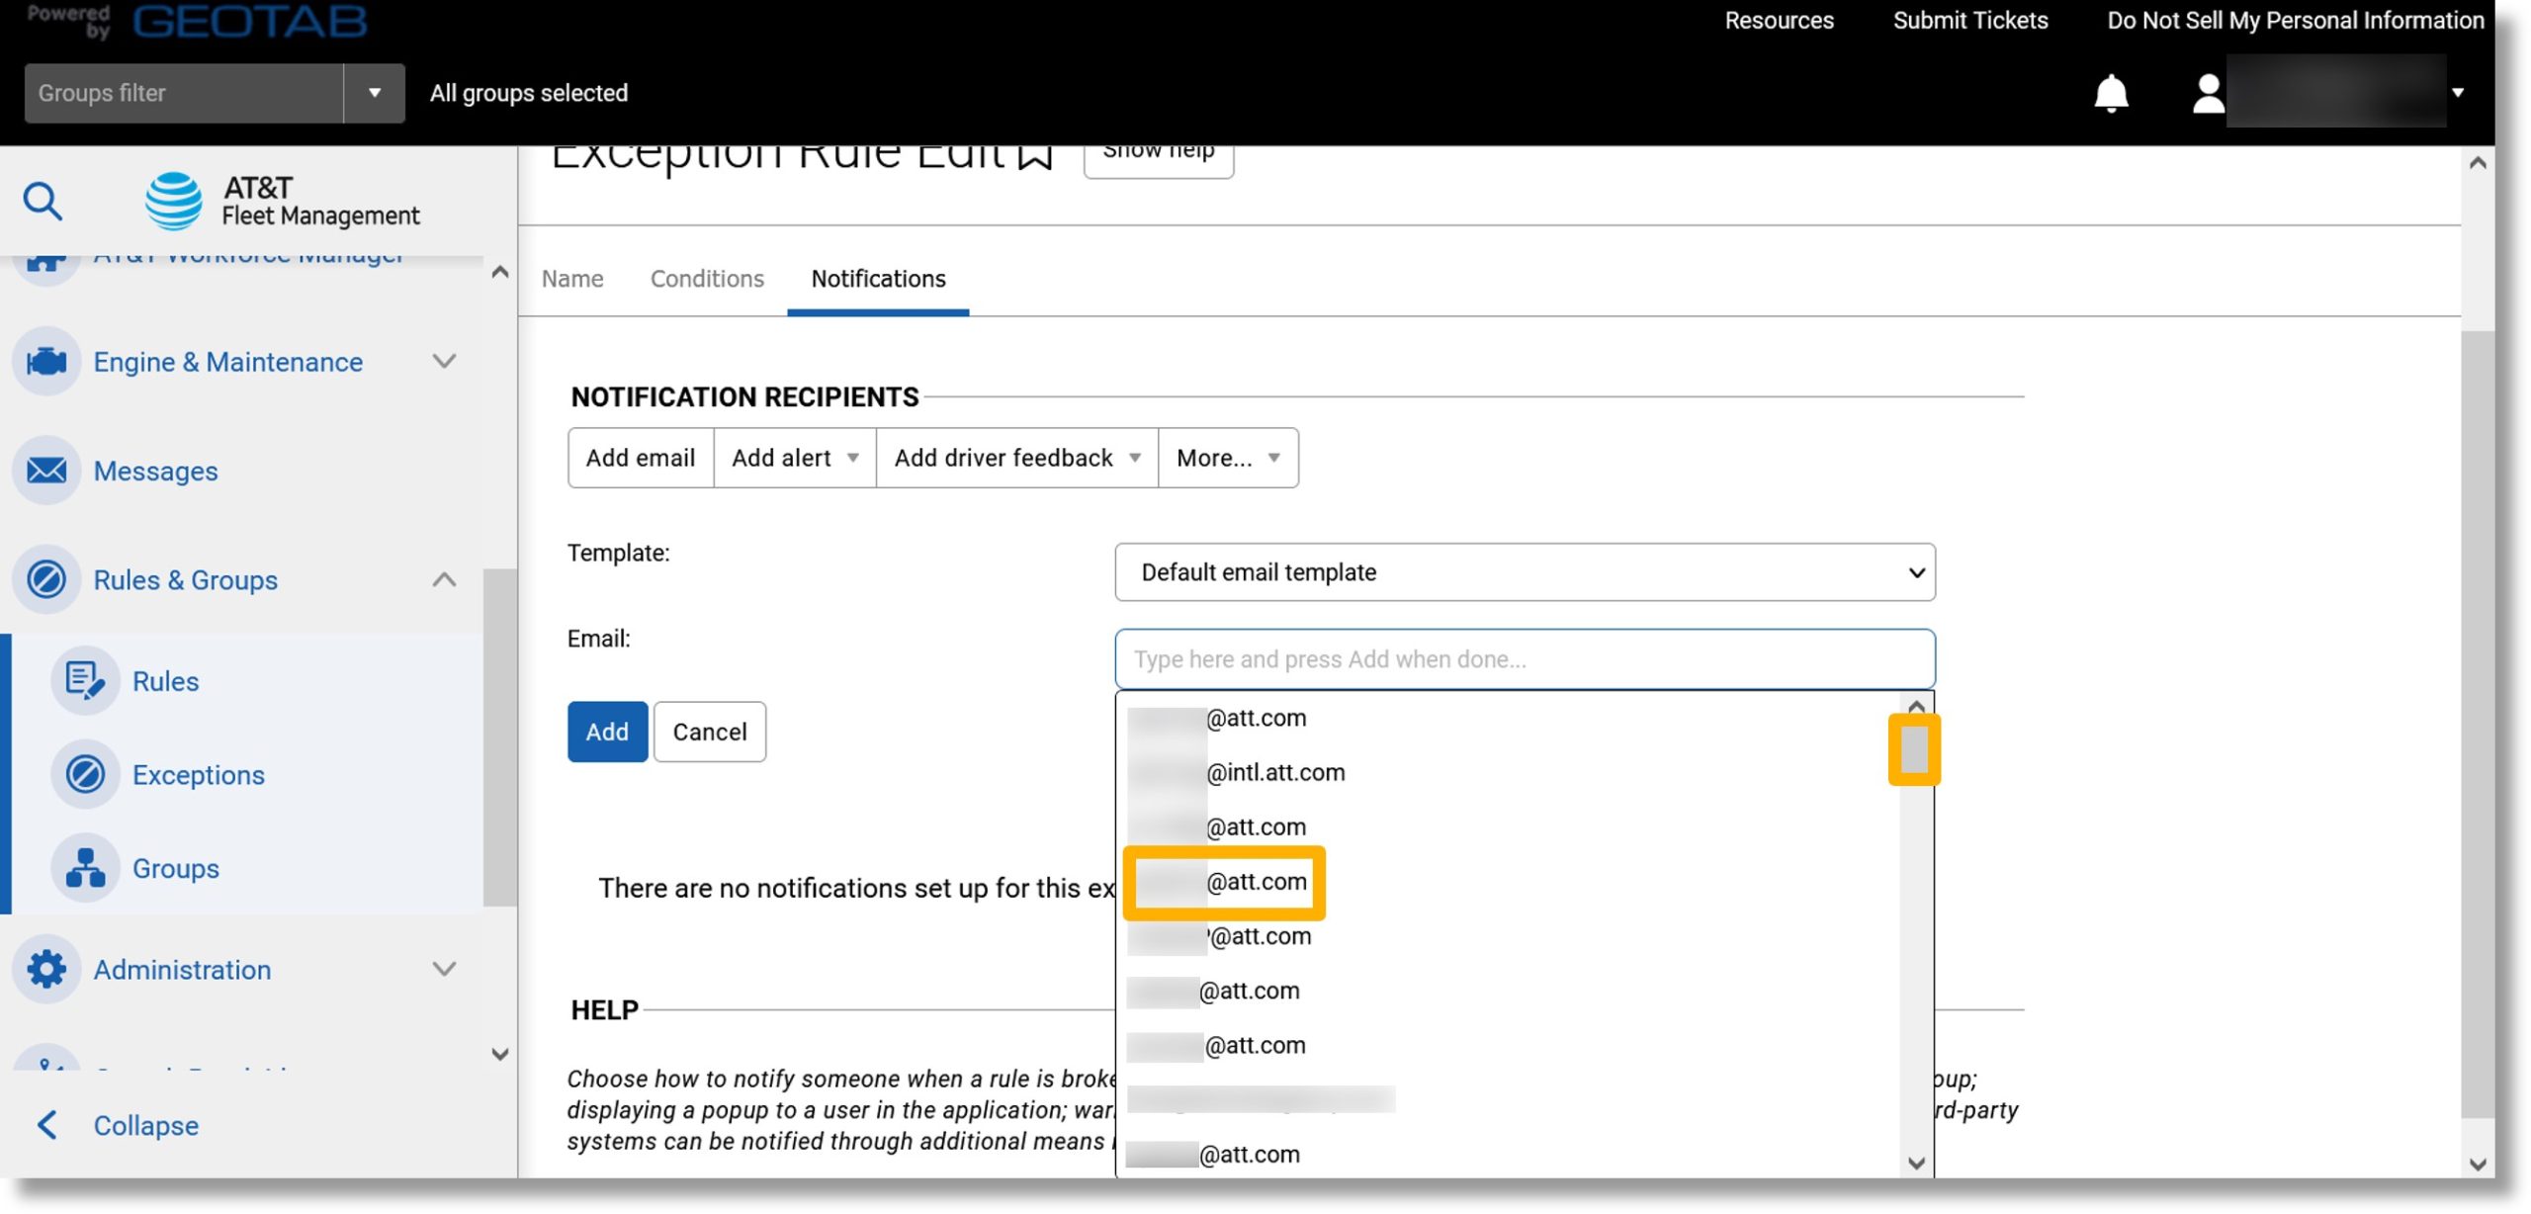Viewport: 2531px width, 1214px height.
Task: Click the sidebar scrollbar thumb
Action: (x=500, y=737)
